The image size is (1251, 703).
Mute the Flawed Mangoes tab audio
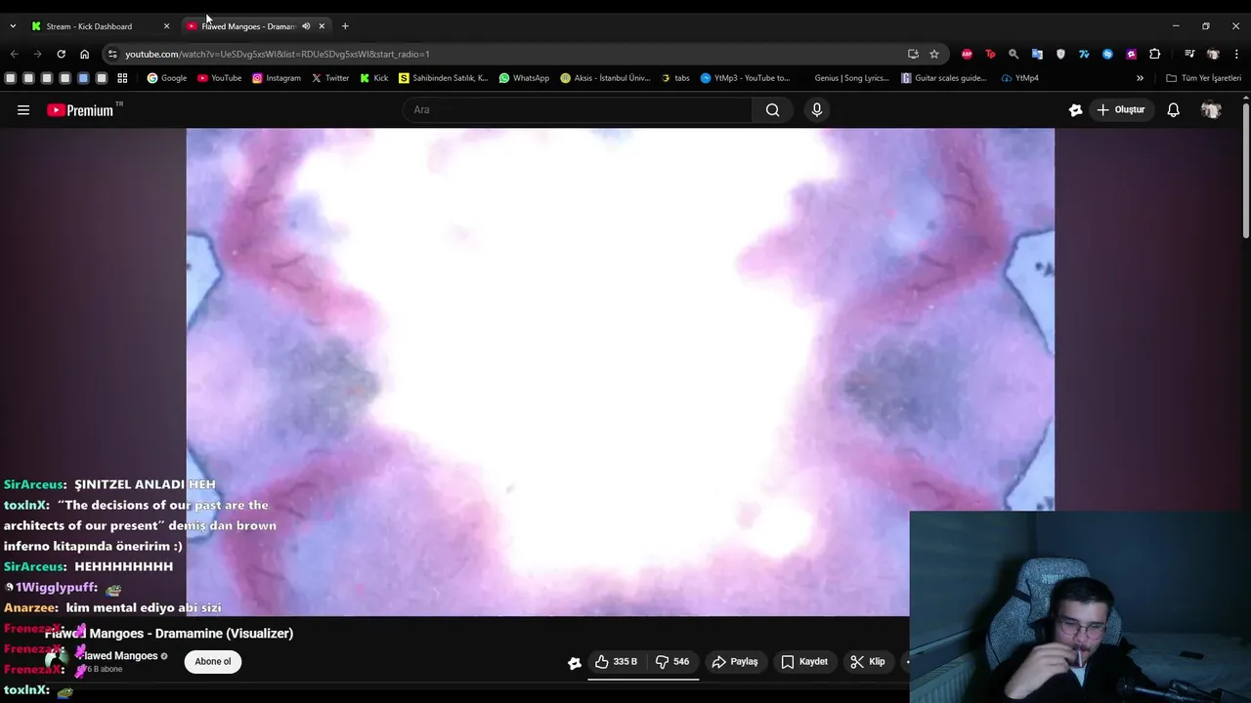(x=306, y=26)
